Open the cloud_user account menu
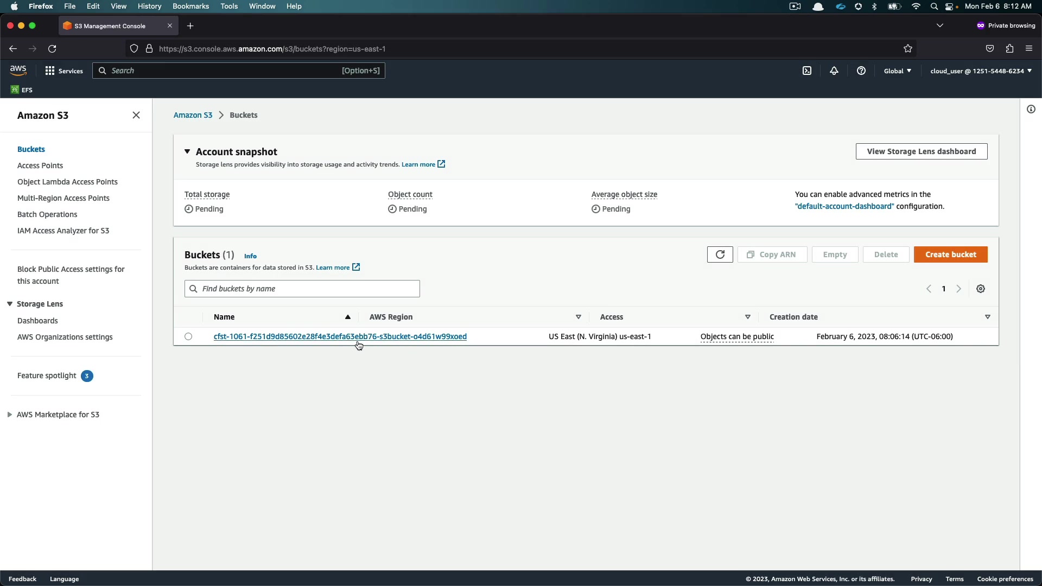Screen dimensions: 1042x586 coord(981,71)
